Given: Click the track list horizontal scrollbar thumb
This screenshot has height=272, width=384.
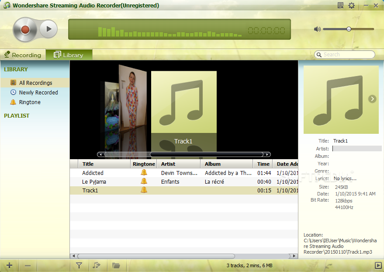Looking at the screenshot, I should (x=156, y=256).
